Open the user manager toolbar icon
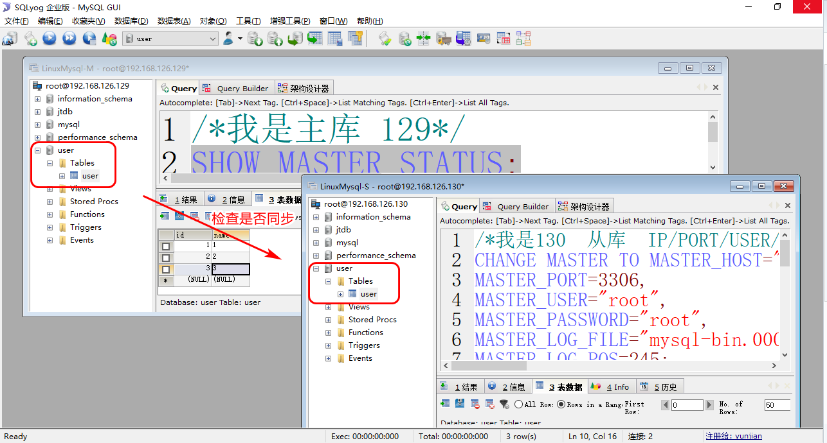The height and width of the screenshot is (443, 827). click(x=228, y=39)
